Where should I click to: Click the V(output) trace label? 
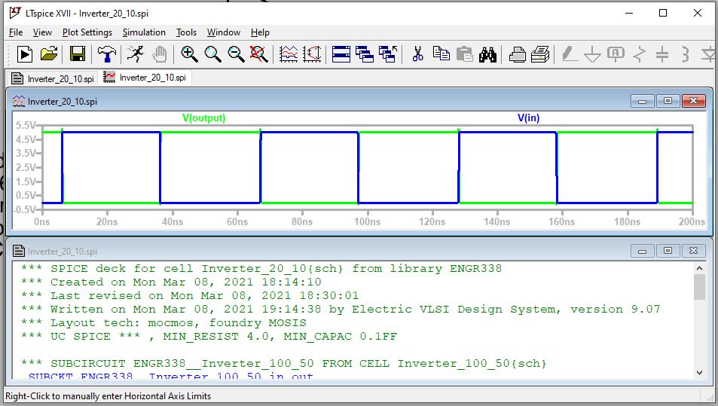coord(203,118)
